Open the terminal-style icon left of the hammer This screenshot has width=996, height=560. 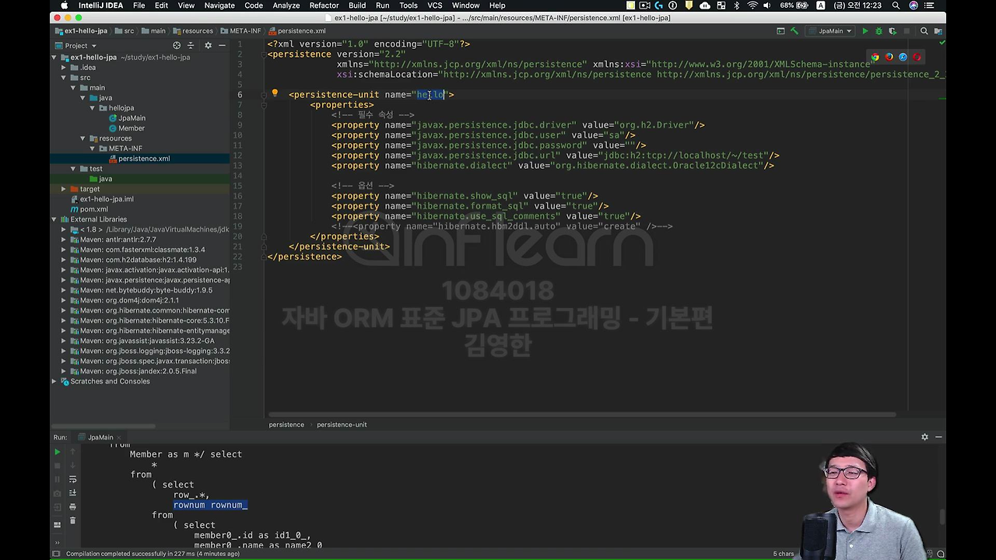pos(780,31)
